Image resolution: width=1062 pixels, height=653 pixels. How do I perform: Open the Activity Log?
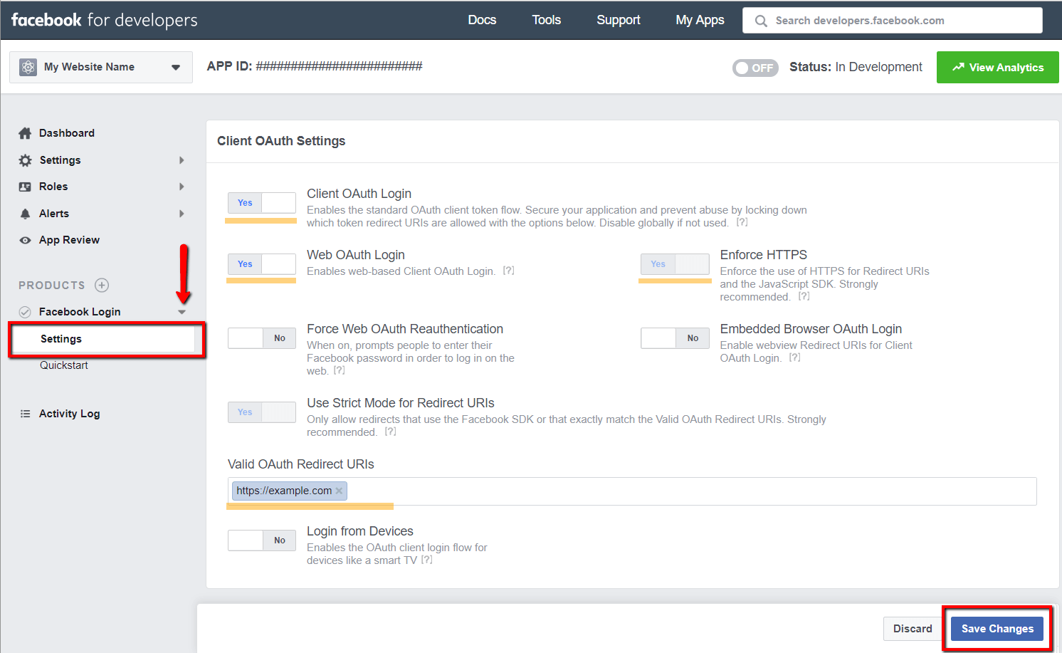pos(69,414)
